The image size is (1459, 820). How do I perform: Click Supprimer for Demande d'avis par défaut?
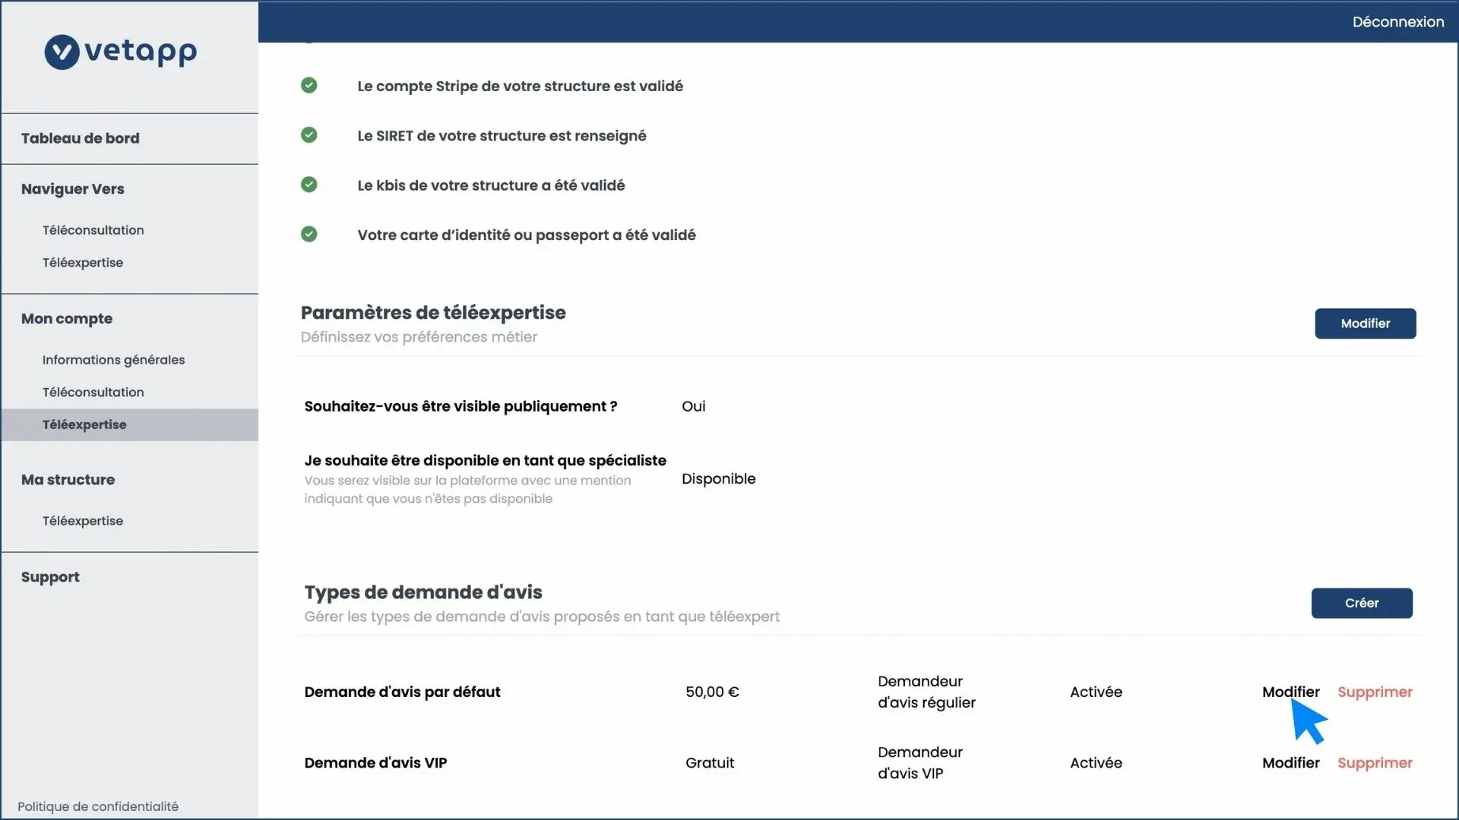tap(1374, 692)
